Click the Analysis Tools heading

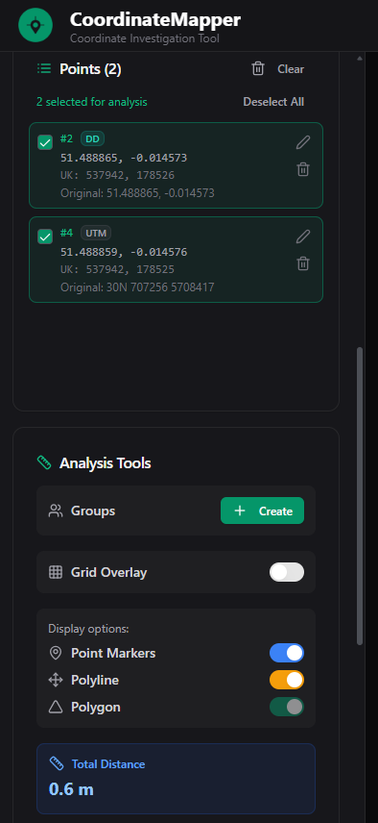tap(106, 463)
